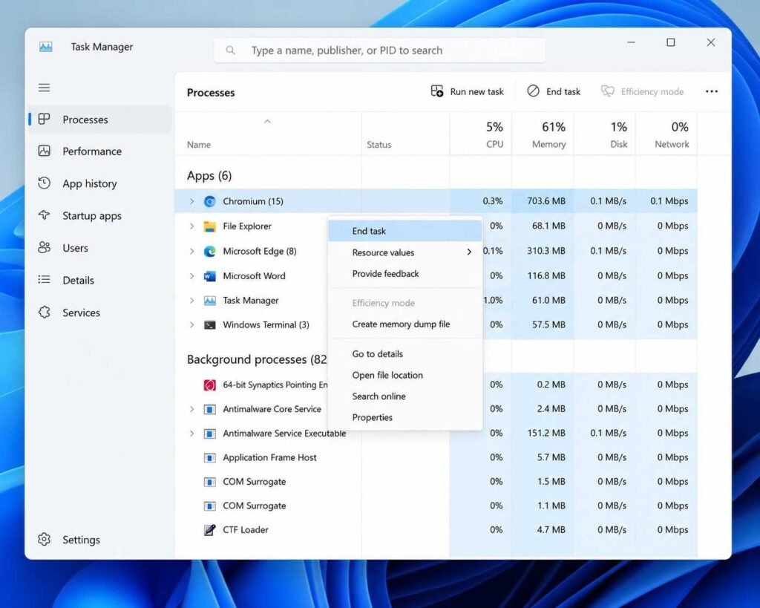Open the hamburger navigation menu
The height and width of the screenshot is (608, 760).
(44, 88)
